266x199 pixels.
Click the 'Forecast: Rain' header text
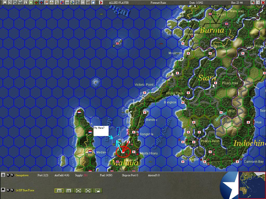pyautogui.click(x=158, y=3)
